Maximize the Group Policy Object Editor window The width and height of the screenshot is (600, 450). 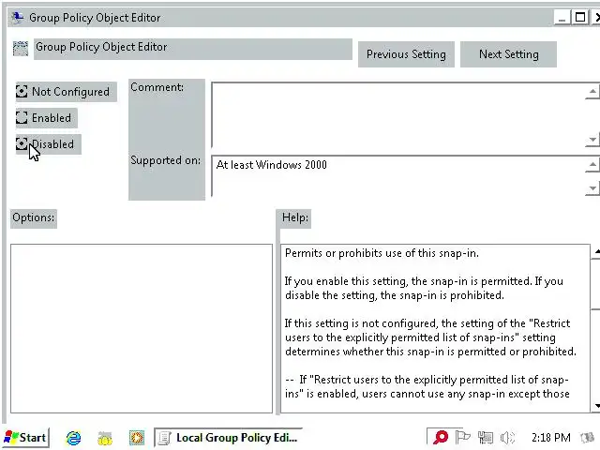click(580, 17)
